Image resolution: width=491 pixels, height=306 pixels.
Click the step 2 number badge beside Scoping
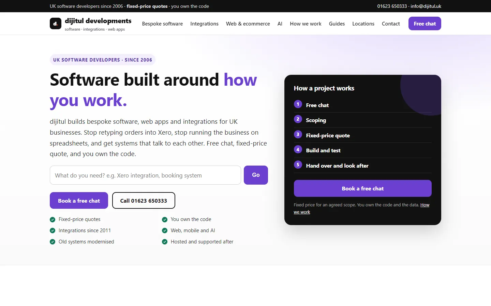click(x=298, y=119)
